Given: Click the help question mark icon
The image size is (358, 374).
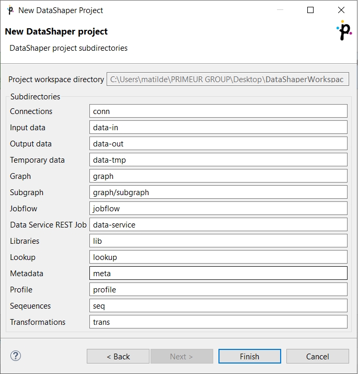Looking at the screenshot, I should click(16, 356).
